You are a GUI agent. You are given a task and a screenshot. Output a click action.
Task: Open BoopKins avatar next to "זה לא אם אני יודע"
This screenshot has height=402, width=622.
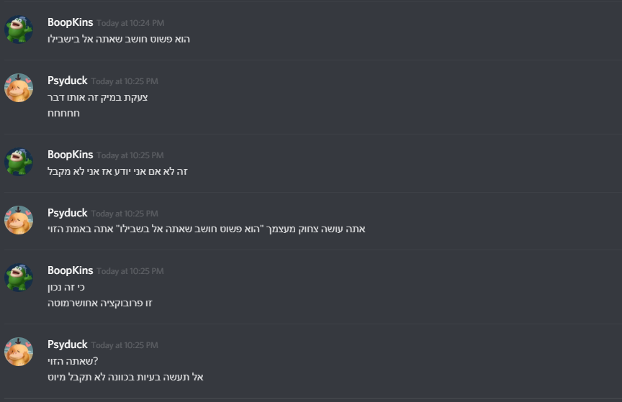[x=19, y=162]
